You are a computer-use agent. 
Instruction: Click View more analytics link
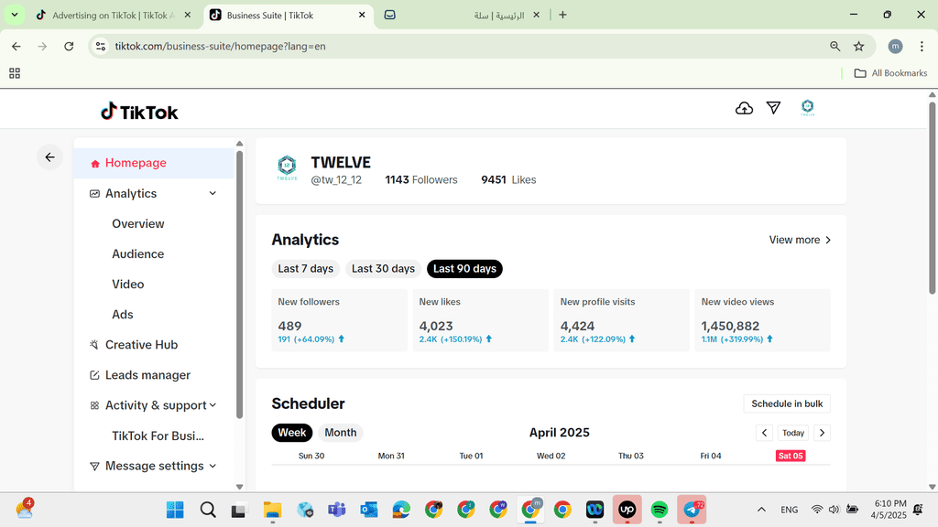(x=800, y=240)
